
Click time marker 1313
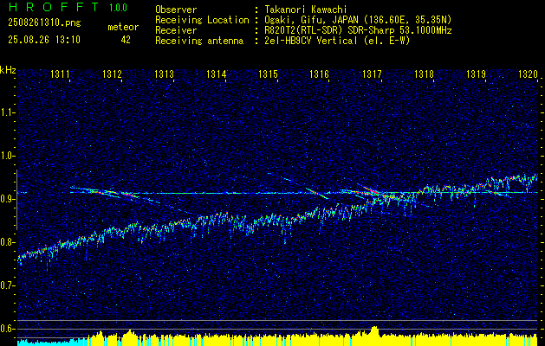click(164, 74)
